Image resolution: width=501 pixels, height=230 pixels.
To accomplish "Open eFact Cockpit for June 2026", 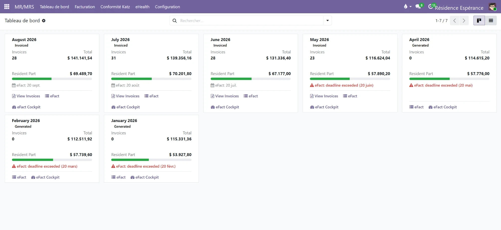I will tap(225, 107).
